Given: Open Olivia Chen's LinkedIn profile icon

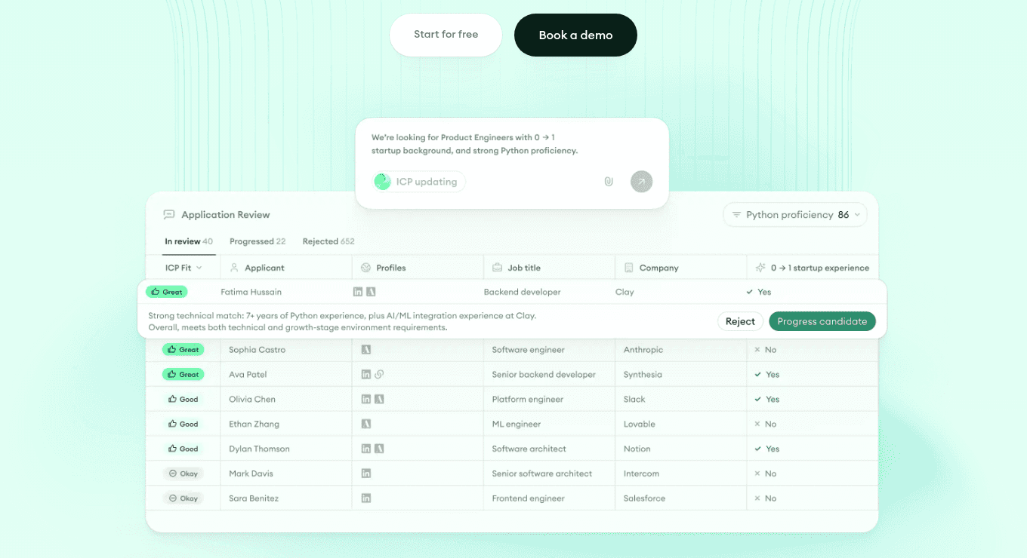Looking at the screenshot, I should point(366,400).
